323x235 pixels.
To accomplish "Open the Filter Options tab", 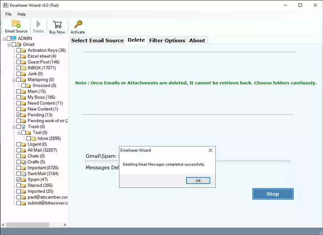I will [167, 40].
